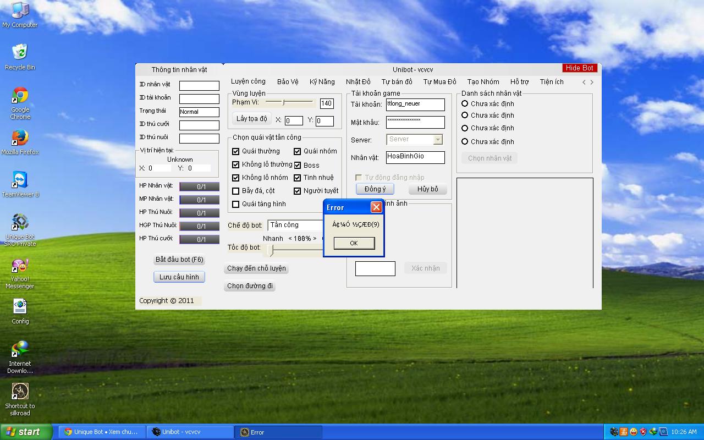Switch to Tạo Nhóm tab

point(483,82)
